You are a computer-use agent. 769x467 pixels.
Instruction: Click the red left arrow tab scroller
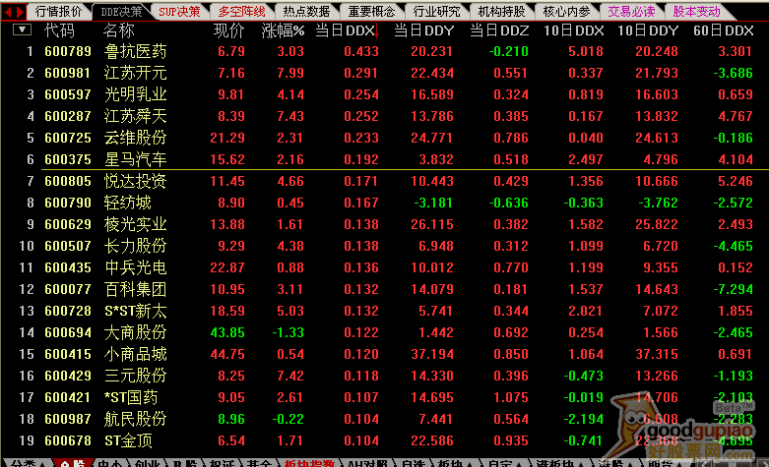7,11
